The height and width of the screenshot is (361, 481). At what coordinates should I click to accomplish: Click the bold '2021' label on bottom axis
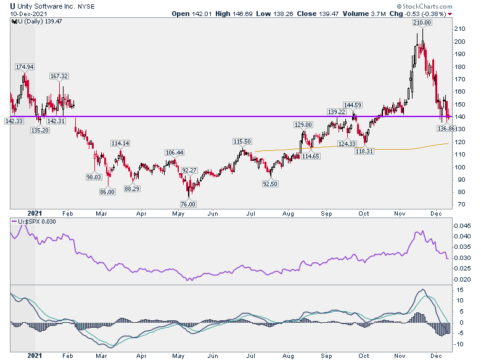click(35, 356)
